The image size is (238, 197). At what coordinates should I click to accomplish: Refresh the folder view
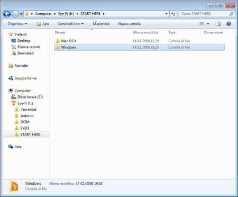point(173,14)
